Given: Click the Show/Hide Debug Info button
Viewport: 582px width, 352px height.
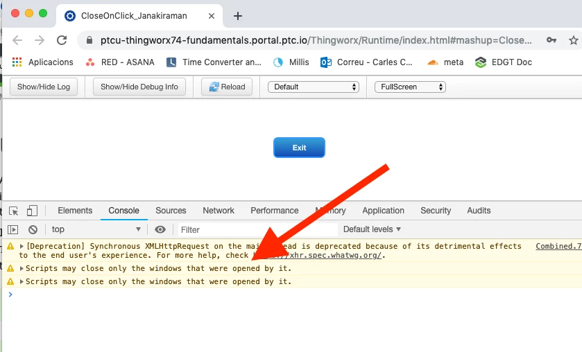Looking at the screenshot, I should pyautogui.click(x=139, y=87).
